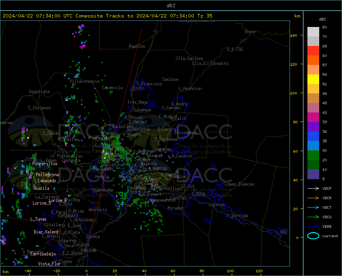The image size is (342, 276).
Task: Click the orange VBCR arrow icon
Action: pos(313,198)
